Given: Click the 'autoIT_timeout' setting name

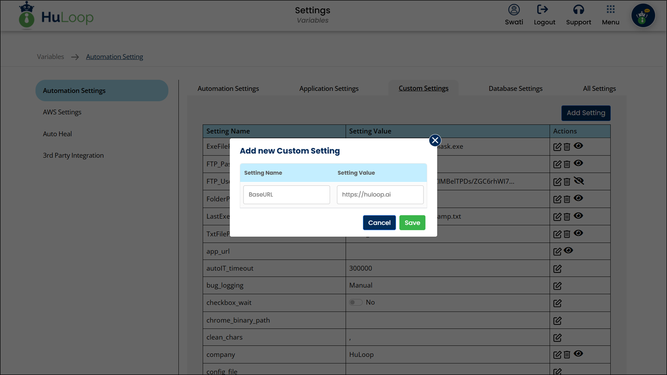Looking at the screenshot, I should coord(230,268).
